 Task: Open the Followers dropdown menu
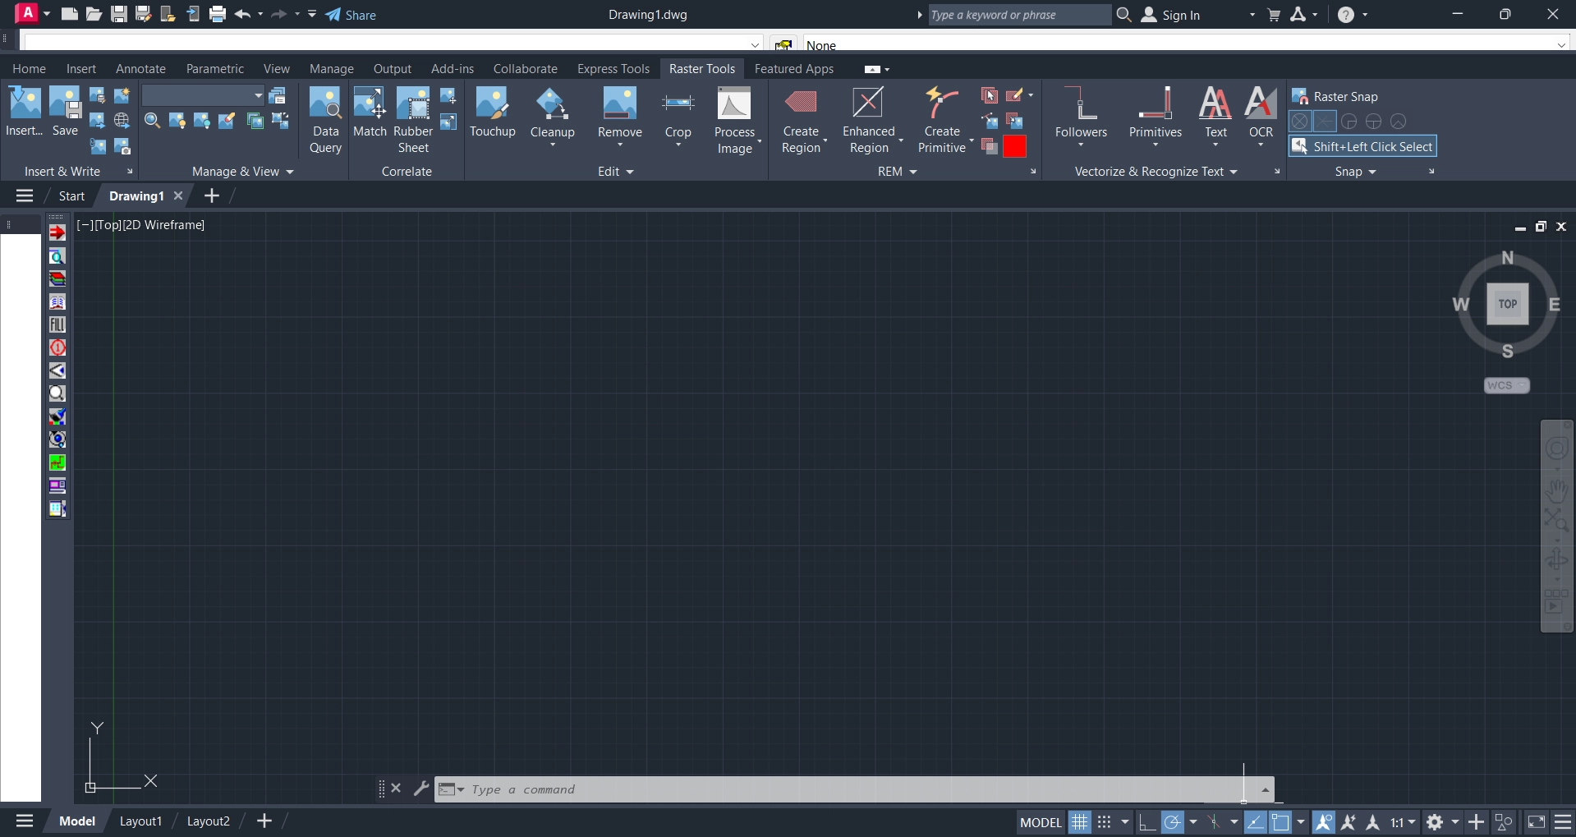1081,145
